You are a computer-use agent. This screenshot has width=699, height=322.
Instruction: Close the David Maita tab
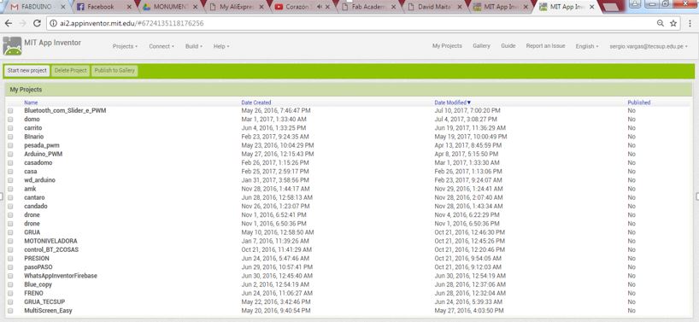(460, 7)
